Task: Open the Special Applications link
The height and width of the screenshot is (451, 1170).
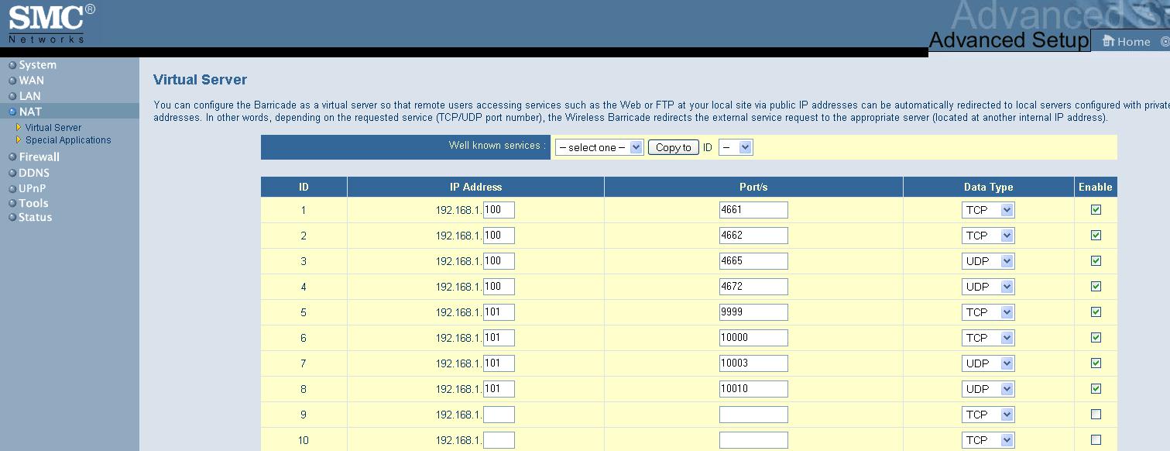Action: [68, 140]
